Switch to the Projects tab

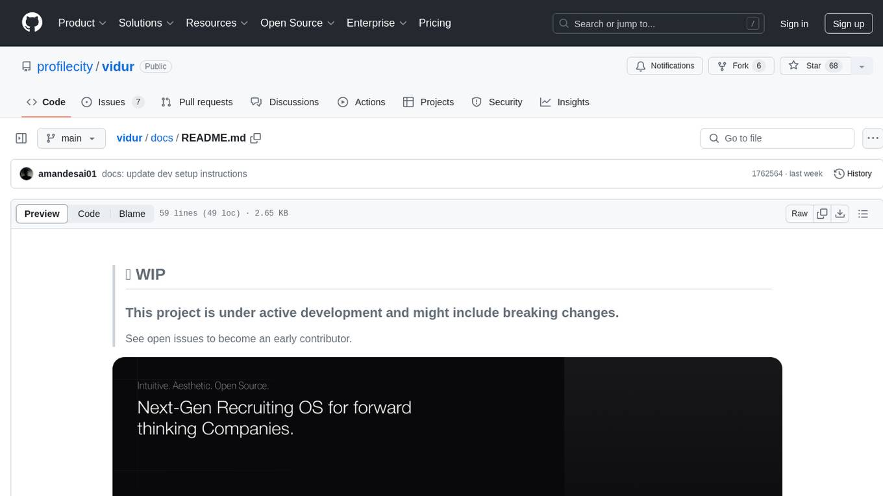point(429,102)
